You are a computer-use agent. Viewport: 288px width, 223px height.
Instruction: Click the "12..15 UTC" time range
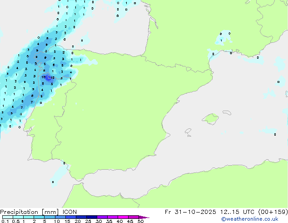(237, 212)
